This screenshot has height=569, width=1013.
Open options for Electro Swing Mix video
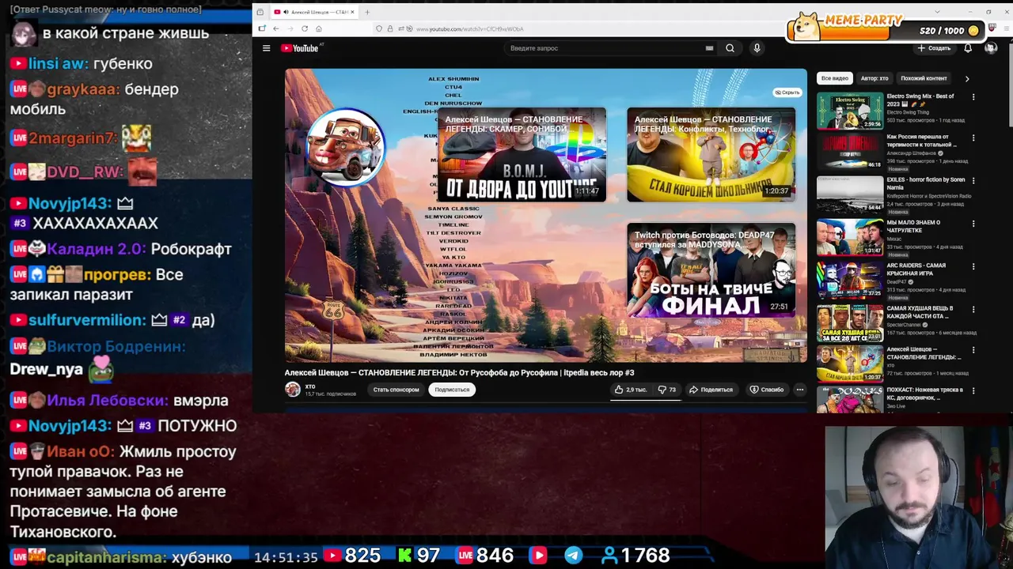point(973,97)
